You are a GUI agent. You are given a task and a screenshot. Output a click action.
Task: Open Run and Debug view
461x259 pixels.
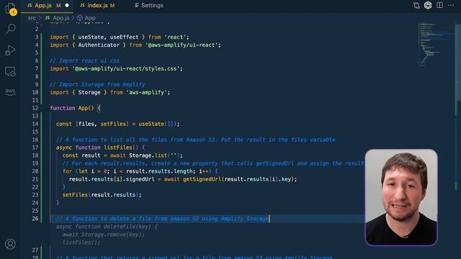tap(10, 50)
